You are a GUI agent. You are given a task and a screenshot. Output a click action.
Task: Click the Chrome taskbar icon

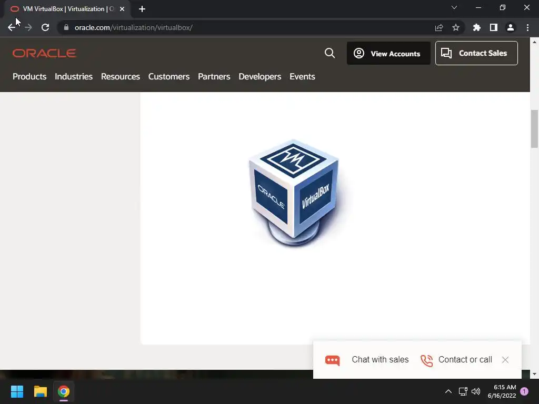(64, 391)
